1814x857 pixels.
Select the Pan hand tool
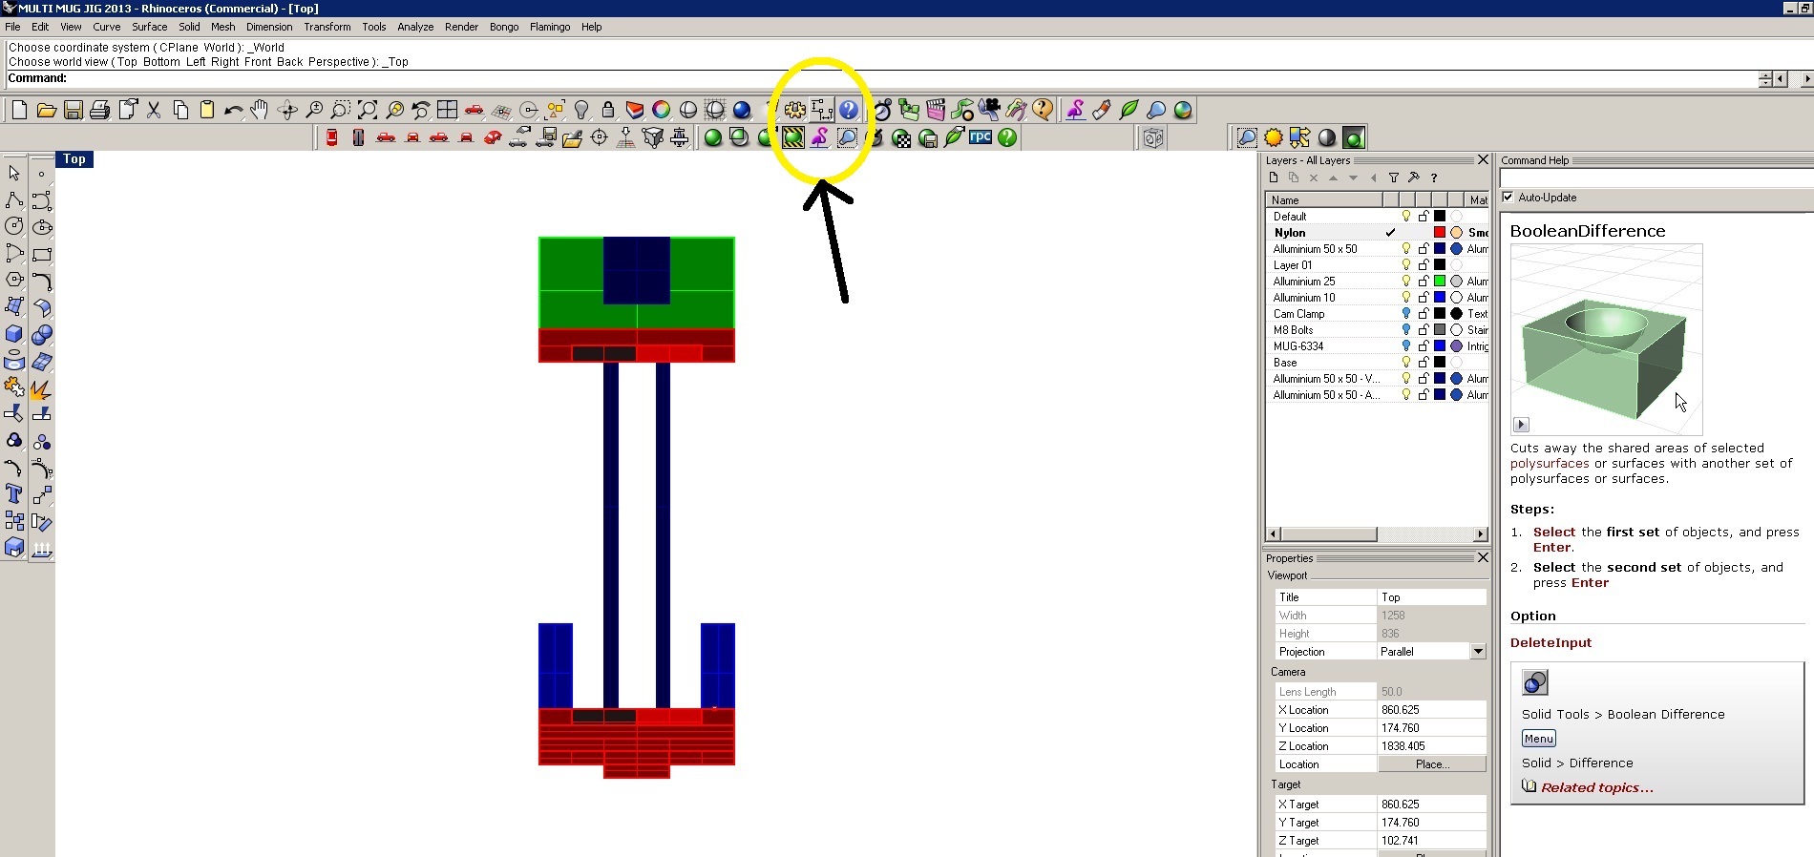[x=260, y=110]
